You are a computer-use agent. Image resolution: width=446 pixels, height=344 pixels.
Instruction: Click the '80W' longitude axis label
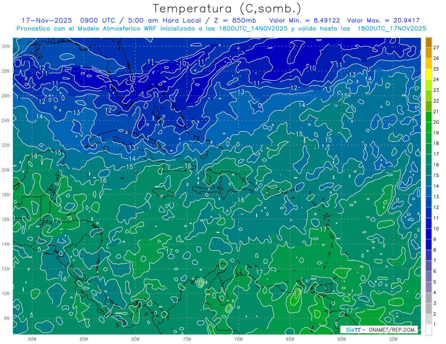coord(135,339)
